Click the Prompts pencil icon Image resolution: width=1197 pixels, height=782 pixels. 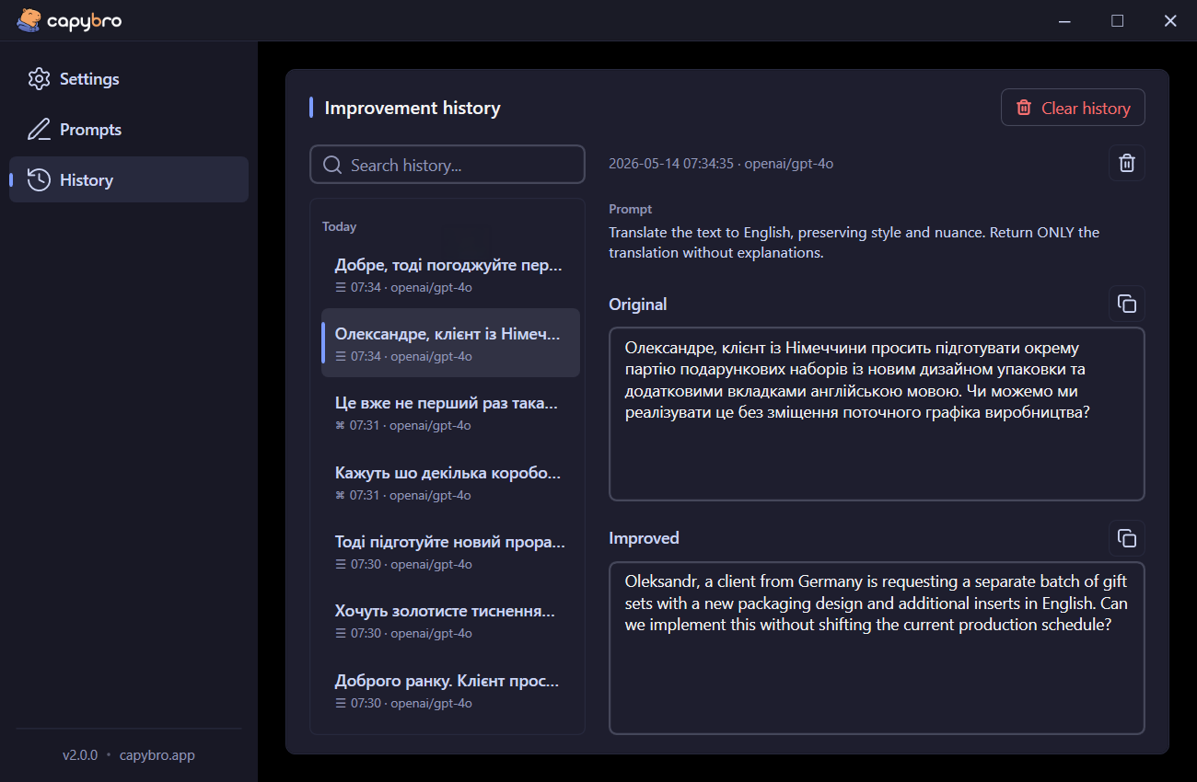(39, 130)
